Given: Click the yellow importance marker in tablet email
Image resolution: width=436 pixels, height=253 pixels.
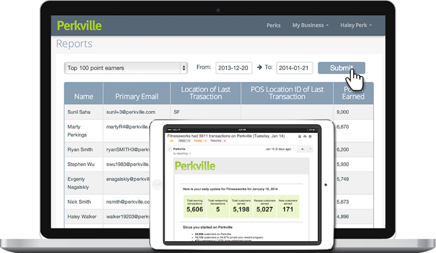Looking at the screenshot, I should tap(171, 141).
